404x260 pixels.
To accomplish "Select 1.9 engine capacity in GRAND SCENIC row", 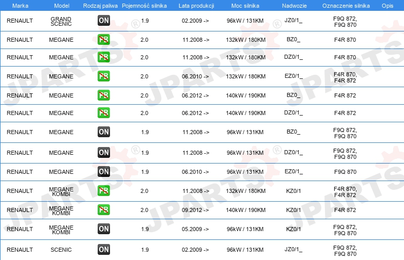I will pyautogui.click(x=145, y=21).
